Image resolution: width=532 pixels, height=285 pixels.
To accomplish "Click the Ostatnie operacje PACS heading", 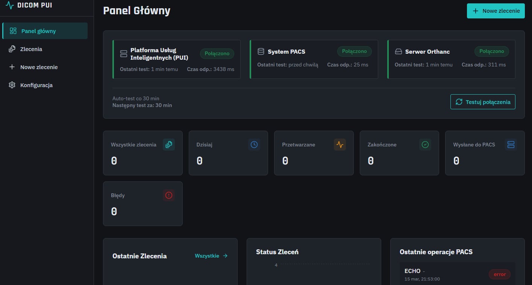I will 436,252.
